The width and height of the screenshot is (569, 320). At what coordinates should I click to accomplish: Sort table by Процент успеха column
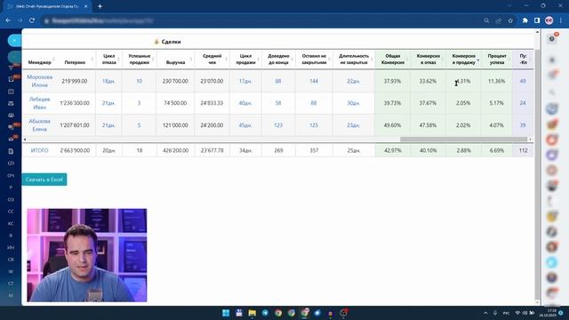[497, 60]
